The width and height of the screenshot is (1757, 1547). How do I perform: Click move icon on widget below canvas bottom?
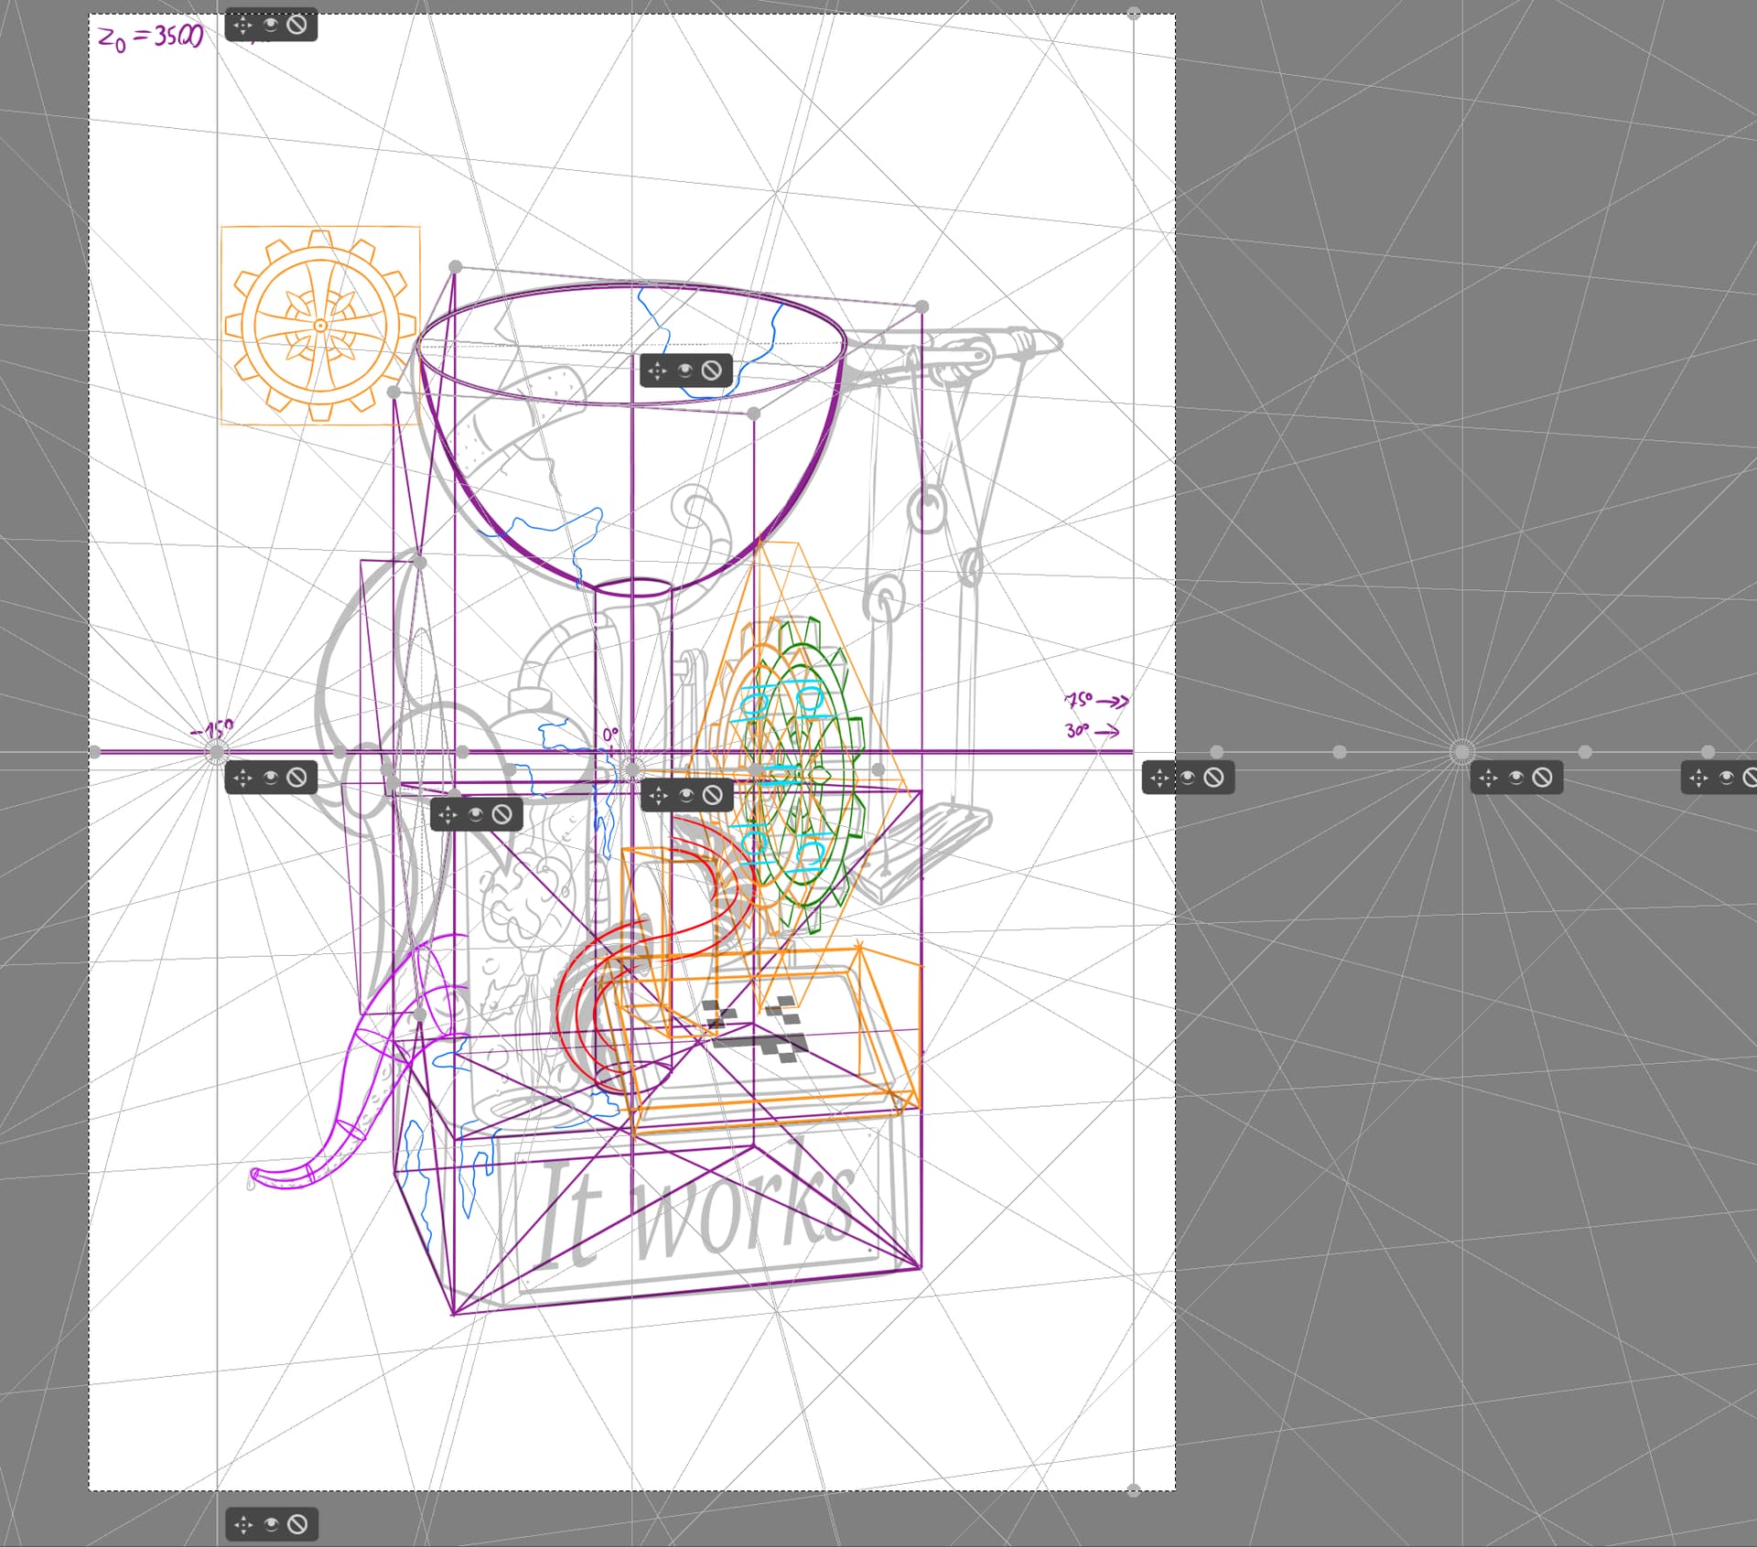coord(243,1524)
